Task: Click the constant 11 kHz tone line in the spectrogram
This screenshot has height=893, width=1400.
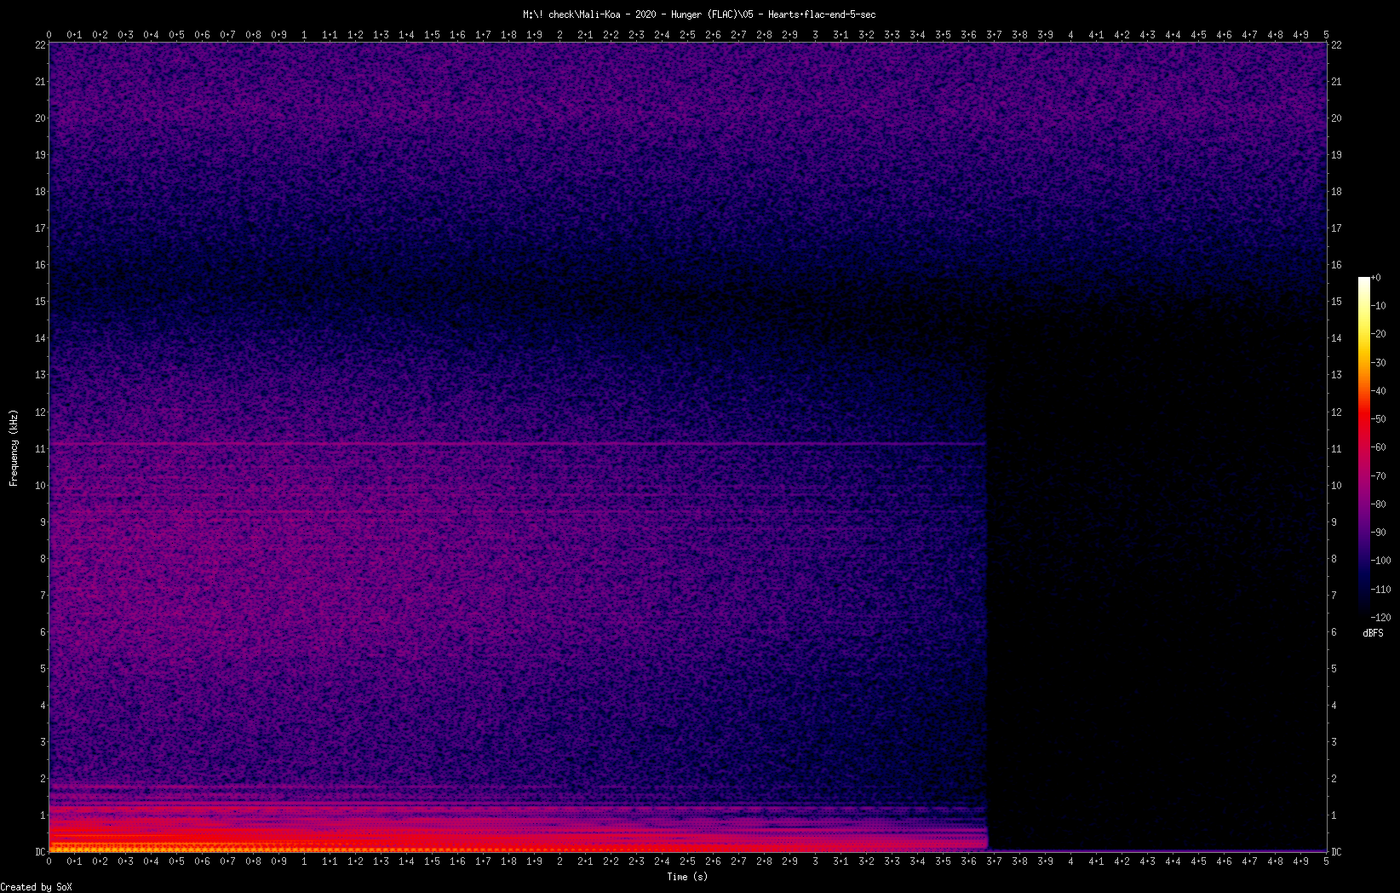Action: [517, 444]
